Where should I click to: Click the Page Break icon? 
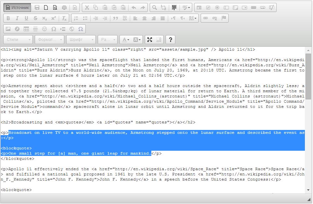[63, 29]
